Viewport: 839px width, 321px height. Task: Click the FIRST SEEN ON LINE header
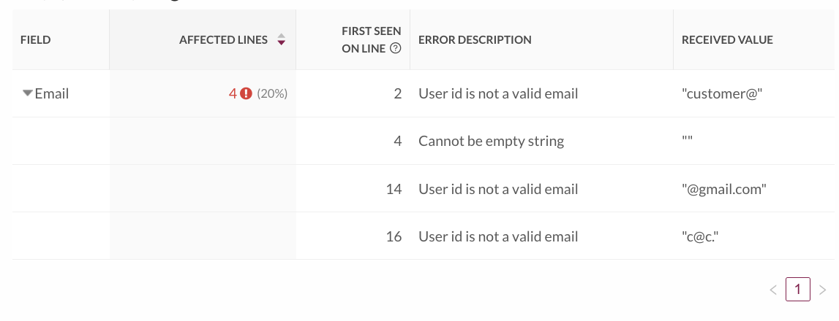pos(372,40)
